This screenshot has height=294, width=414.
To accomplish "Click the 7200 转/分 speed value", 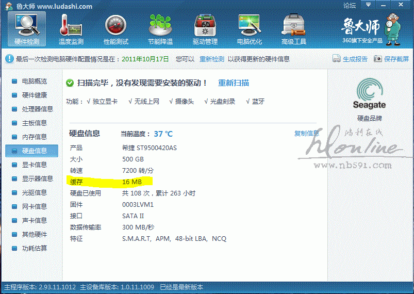I will 138,171.
